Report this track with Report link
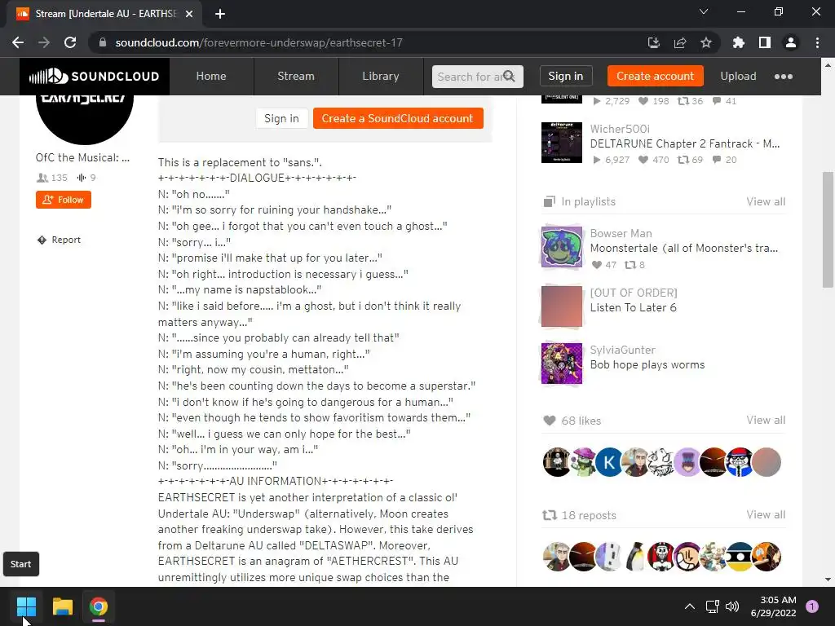835x626 pixels. coord(59,240)
